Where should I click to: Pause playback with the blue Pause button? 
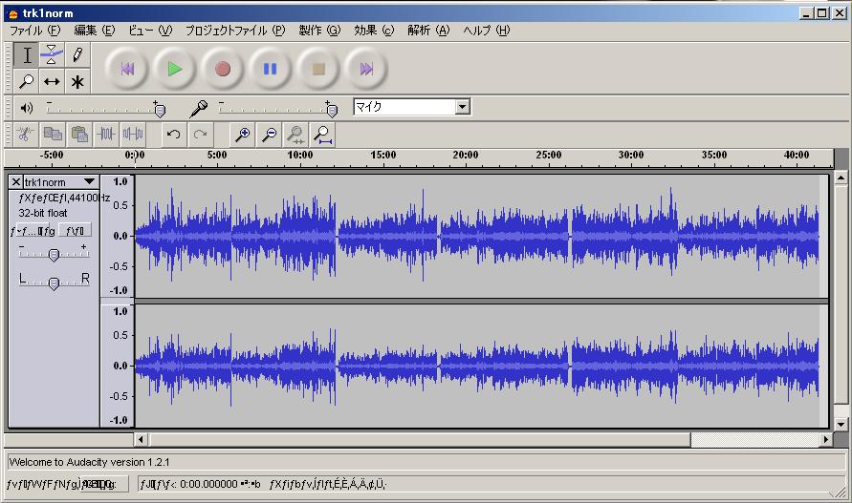270,69
